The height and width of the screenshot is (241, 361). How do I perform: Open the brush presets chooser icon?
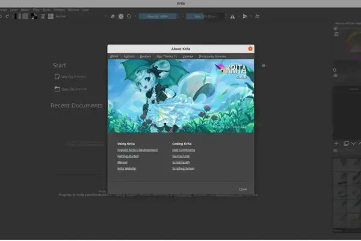click(51, 16)
